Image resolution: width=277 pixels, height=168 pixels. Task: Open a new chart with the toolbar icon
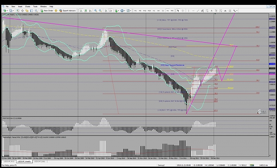pyautogui.click(x=4, y=11)
